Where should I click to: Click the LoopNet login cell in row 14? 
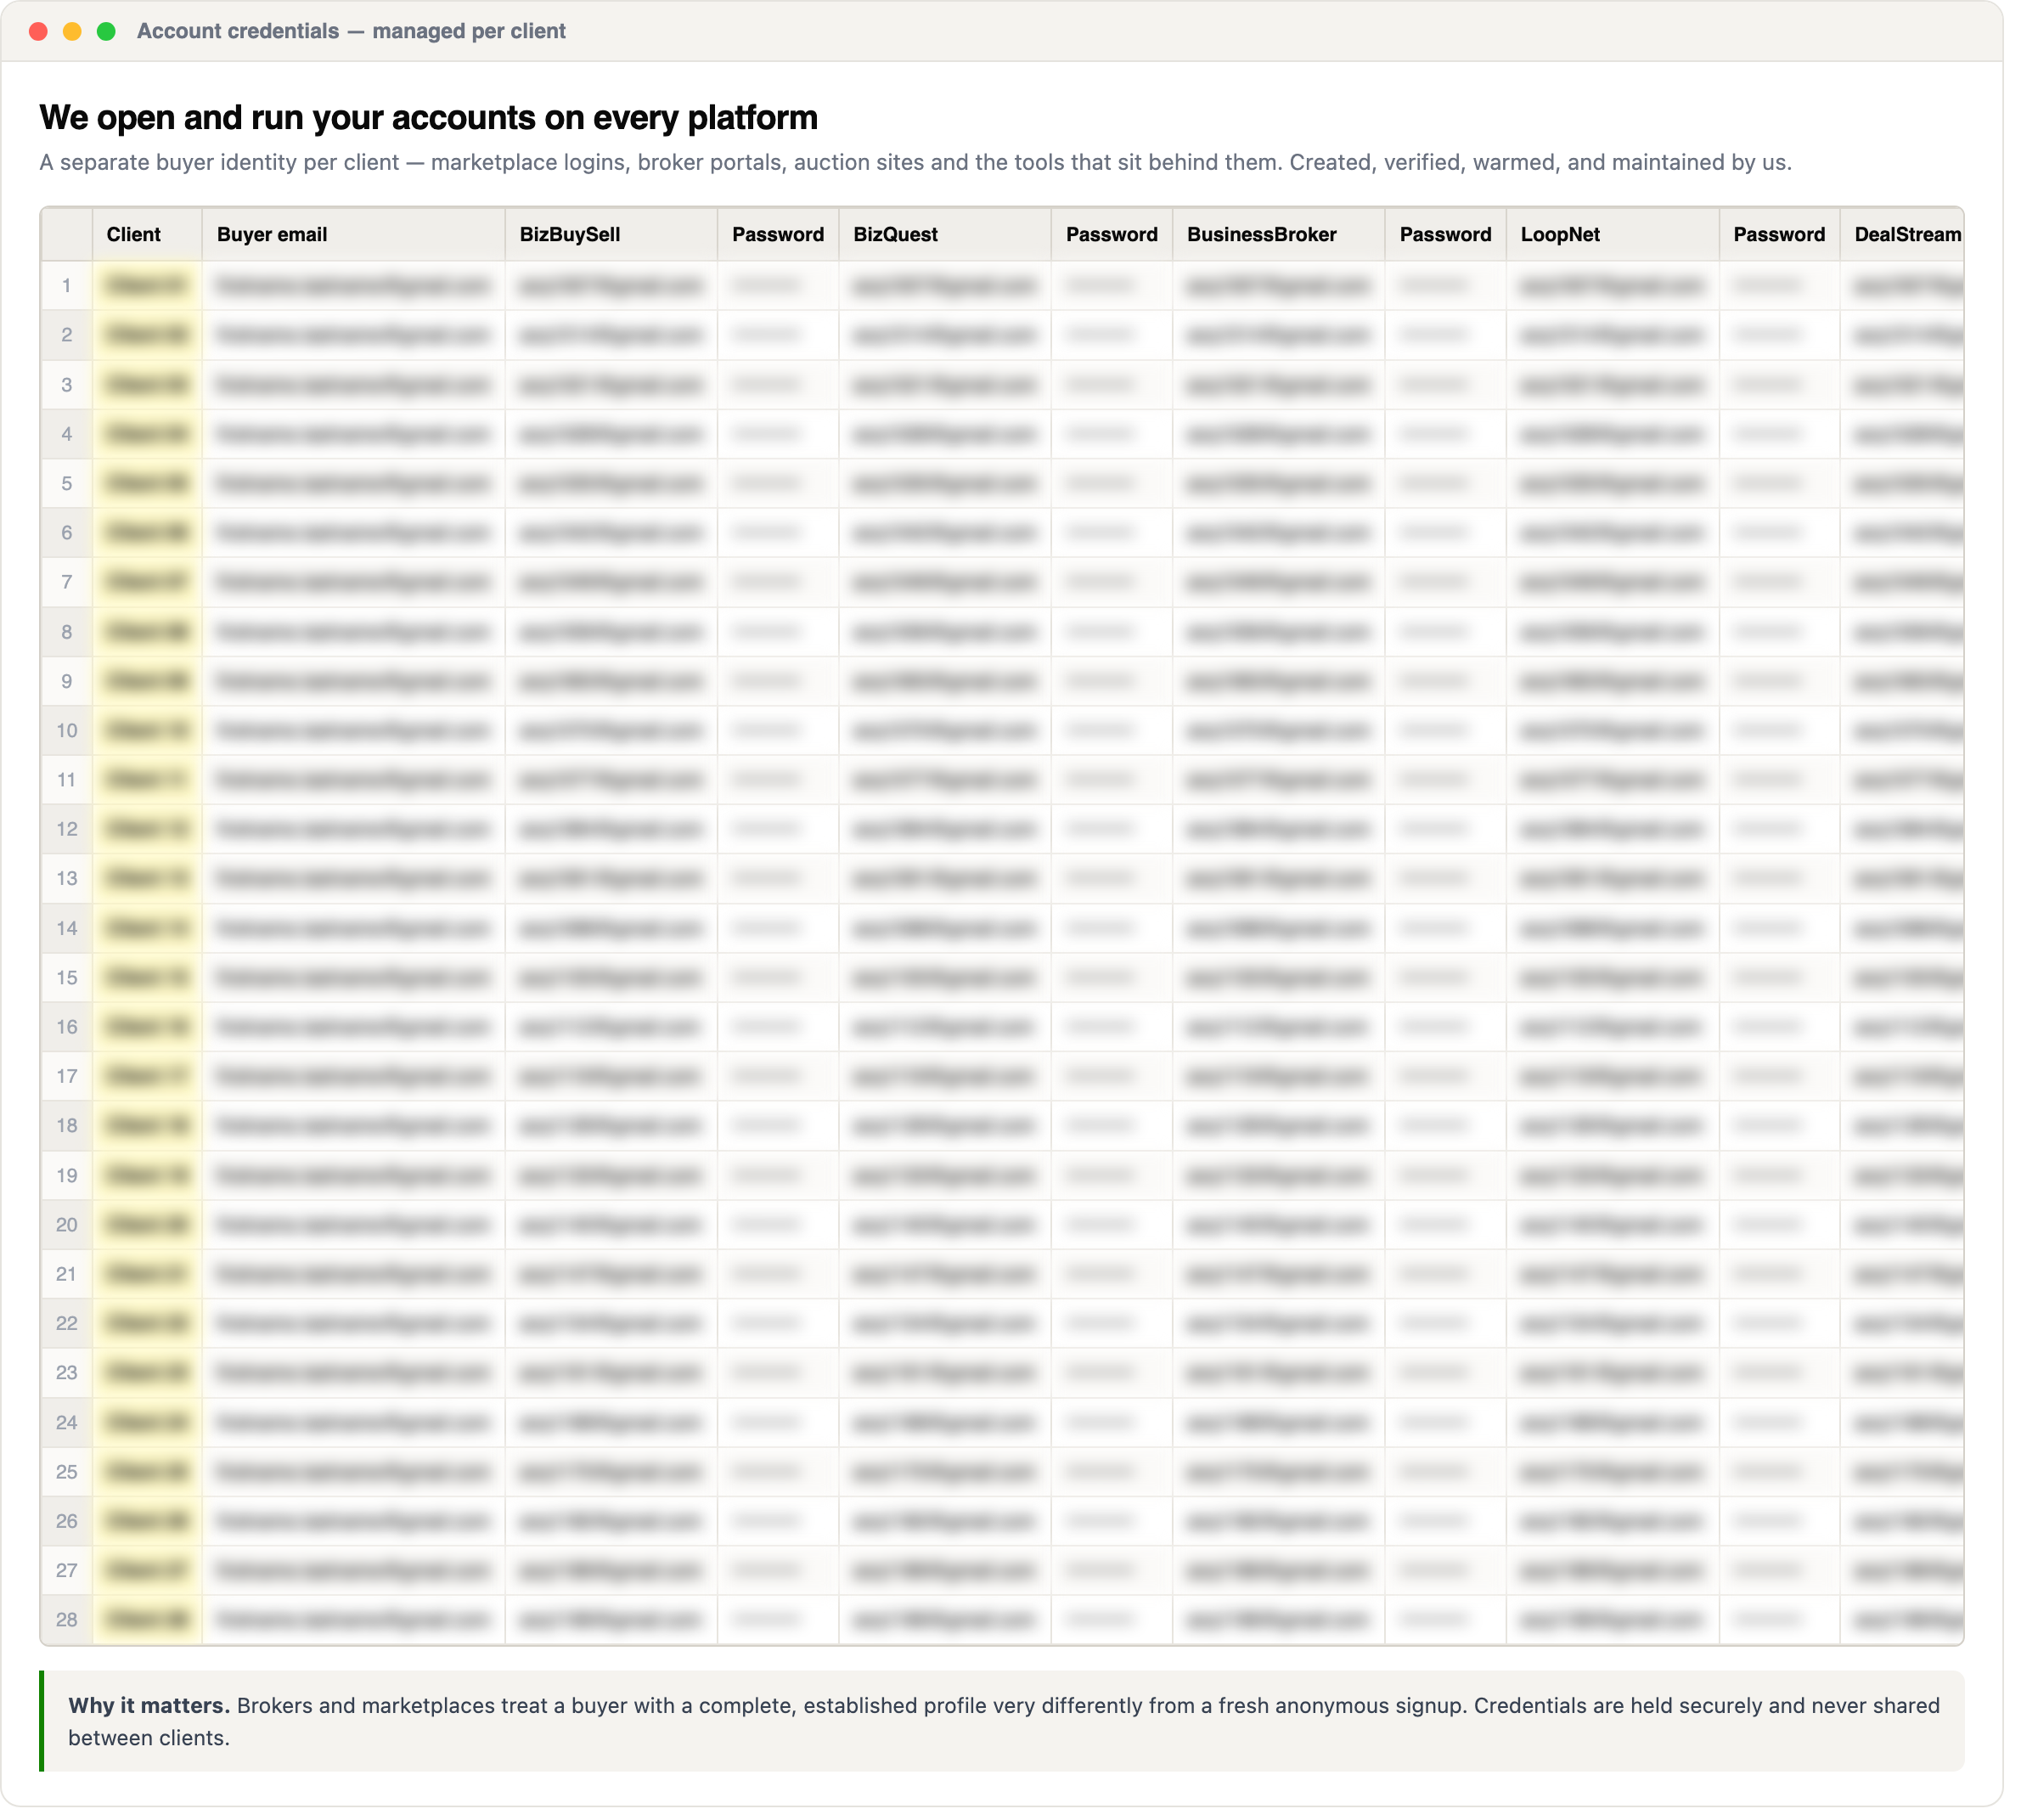pos(1613,928)
